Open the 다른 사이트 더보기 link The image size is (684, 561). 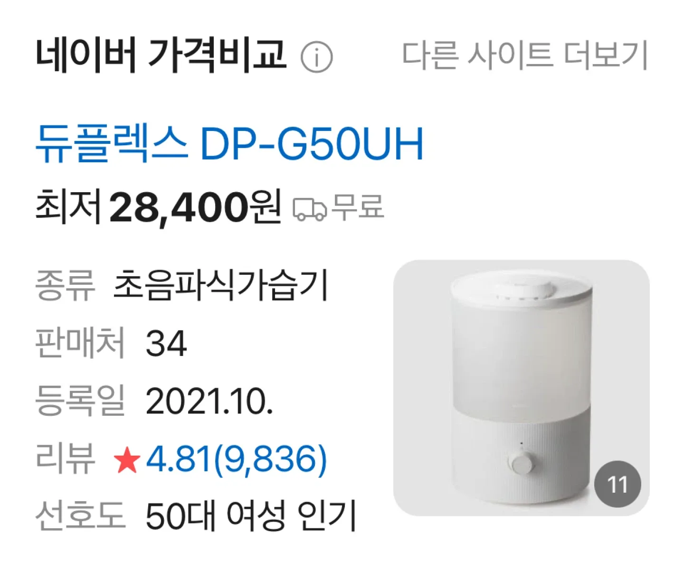click(x=524, y=55)
